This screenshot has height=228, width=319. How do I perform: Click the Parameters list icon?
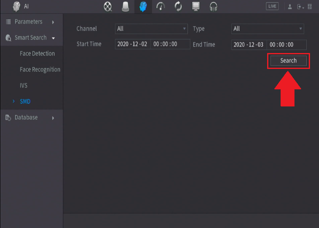click(8, 22)
